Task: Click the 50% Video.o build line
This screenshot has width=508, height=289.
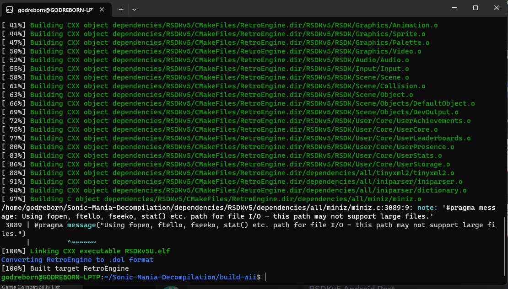Action: point(211,52)
